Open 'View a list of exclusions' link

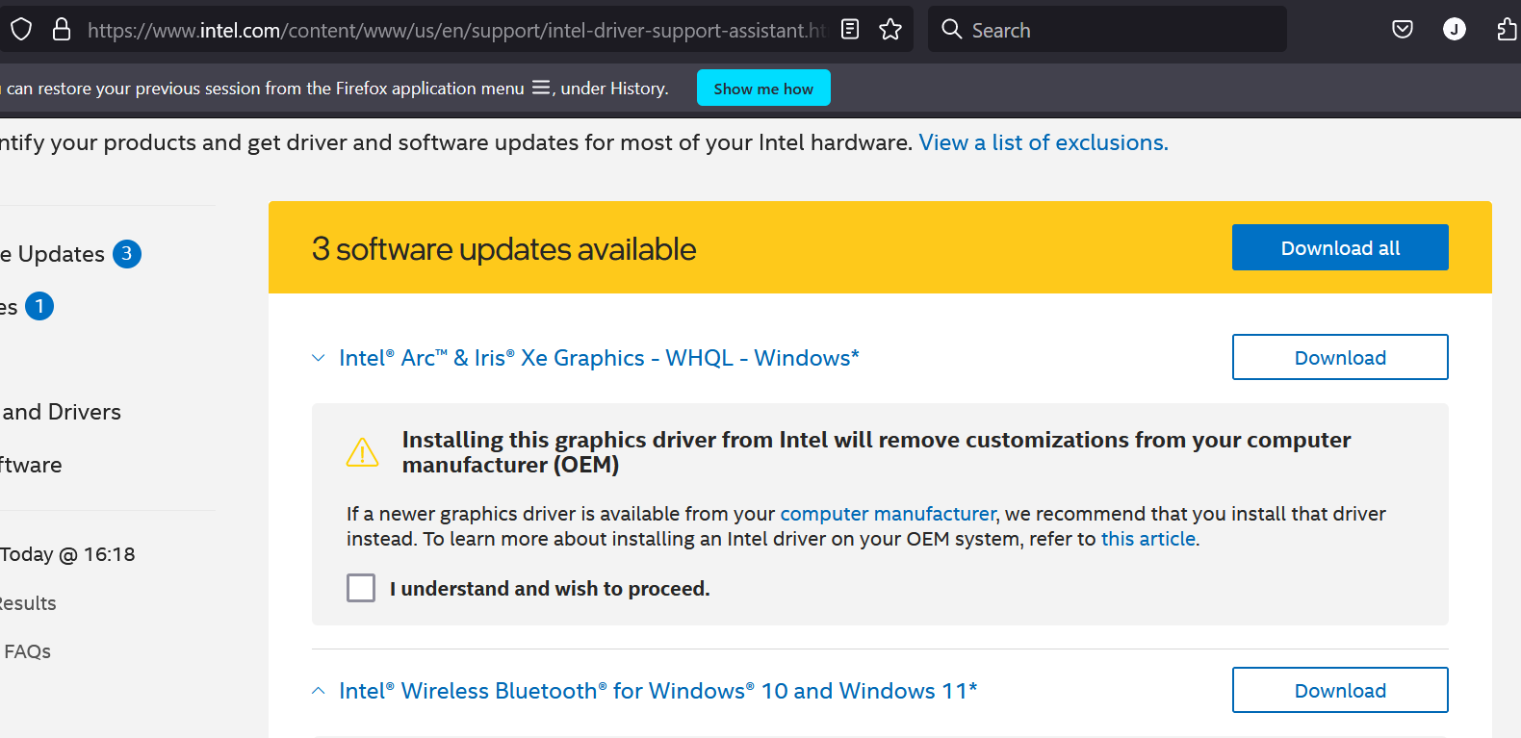pyautogui.click(x=1044, y=142)
